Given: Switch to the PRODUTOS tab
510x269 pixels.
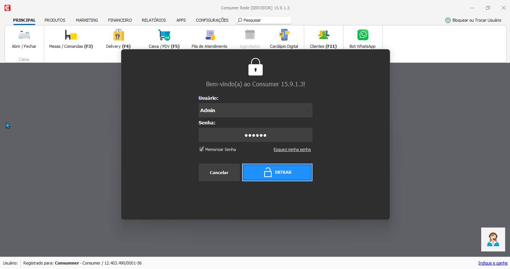Looking at the screenshot, I should (55, 20).
